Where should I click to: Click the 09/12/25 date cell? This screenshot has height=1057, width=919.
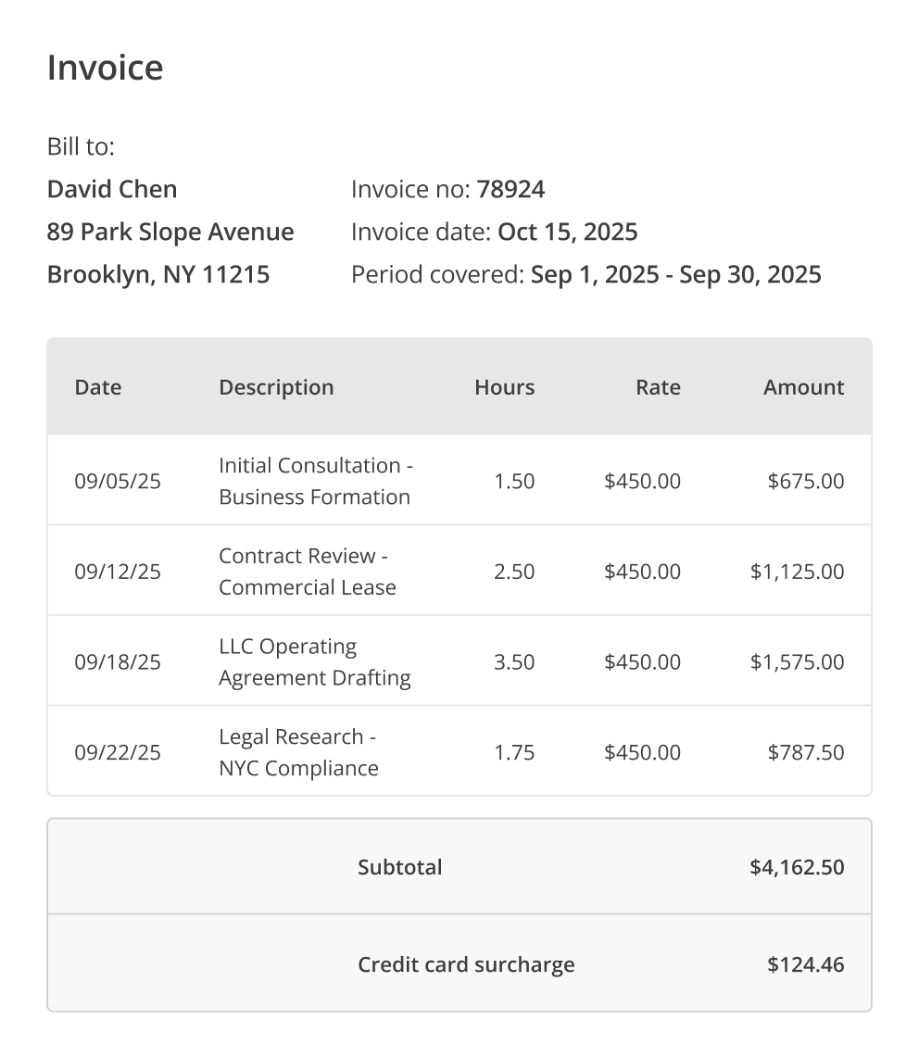pos(118,572)
